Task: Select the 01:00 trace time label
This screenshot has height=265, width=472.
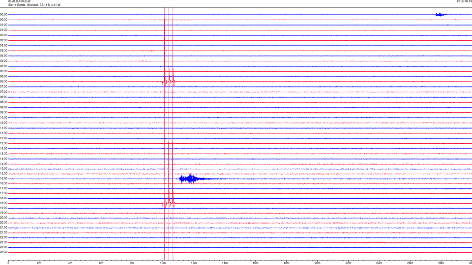Action: pos(4,25)
